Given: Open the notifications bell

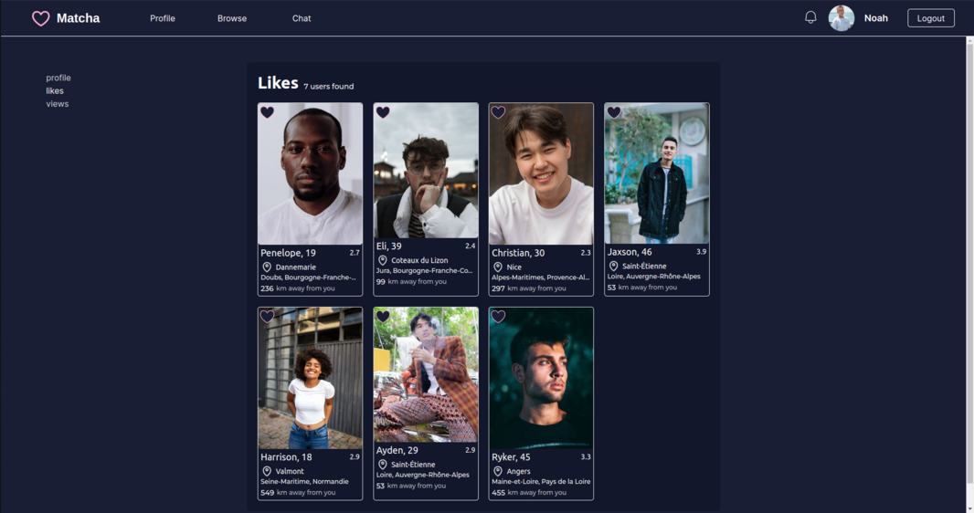Looking at the screenshot, I should click(x=810, y=17).
